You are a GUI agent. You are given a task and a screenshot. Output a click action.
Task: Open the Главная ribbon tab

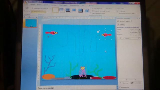32,4
